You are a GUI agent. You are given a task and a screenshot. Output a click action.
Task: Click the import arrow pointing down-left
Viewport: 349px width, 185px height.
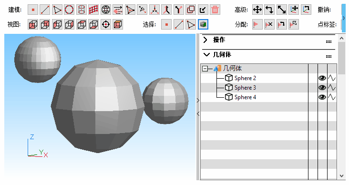point(203,10)
